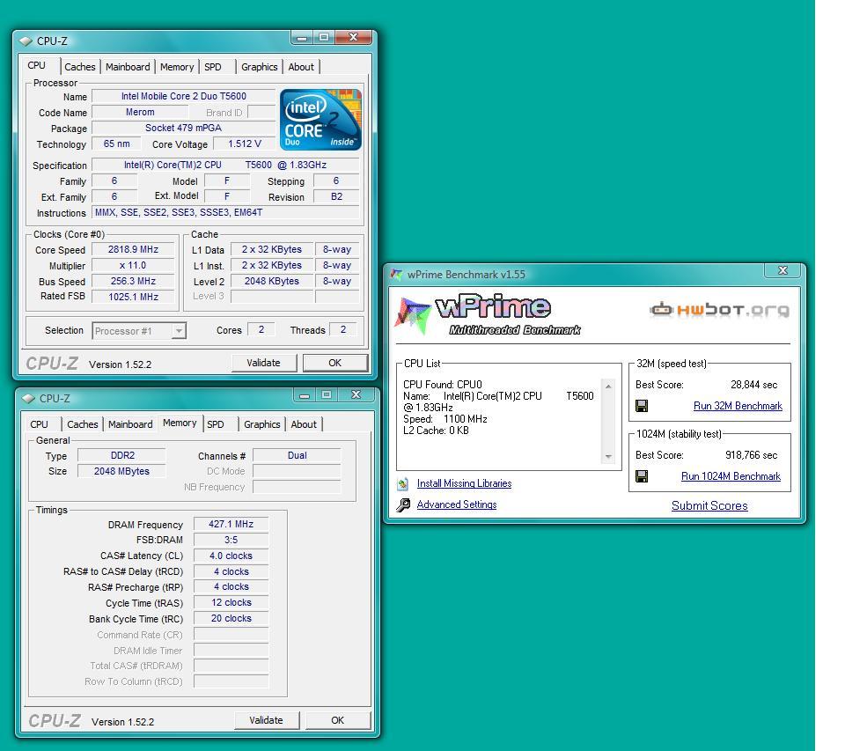
Task: Click the Channels # Dual value
Action: [297, 455]
